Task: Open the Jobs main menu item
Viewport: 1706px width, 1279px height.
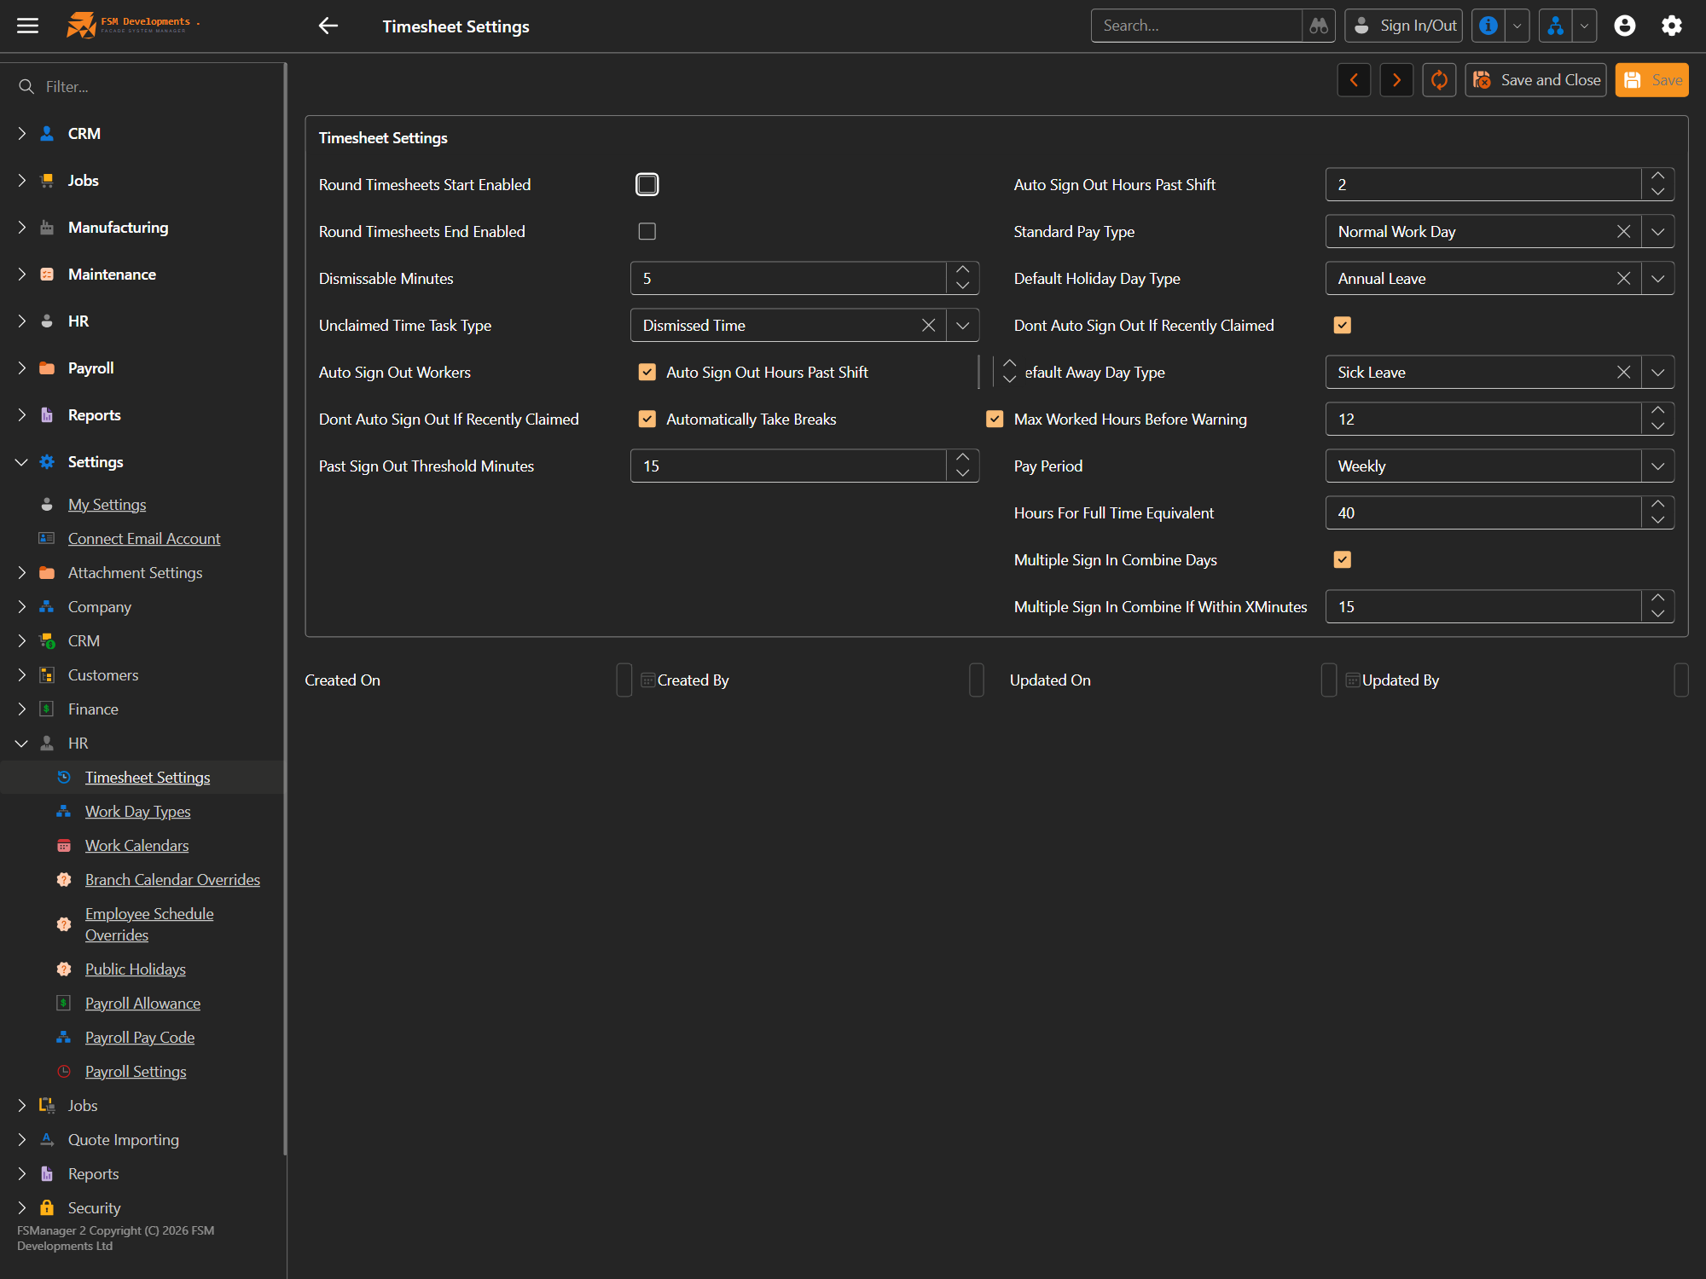Action: (x=84, y=181)
